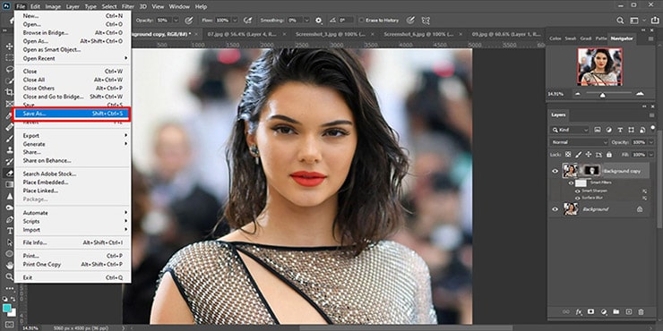This screenshot has height=331, width=663.
Task: Click Save As in the File menu
Action: [72, 114]
